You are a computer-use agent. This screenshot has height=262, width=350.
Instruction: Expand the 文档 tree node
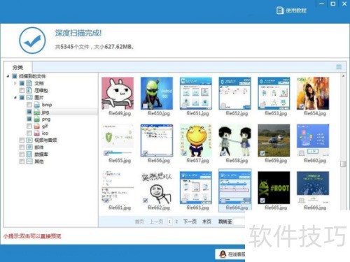pos(15,83)
